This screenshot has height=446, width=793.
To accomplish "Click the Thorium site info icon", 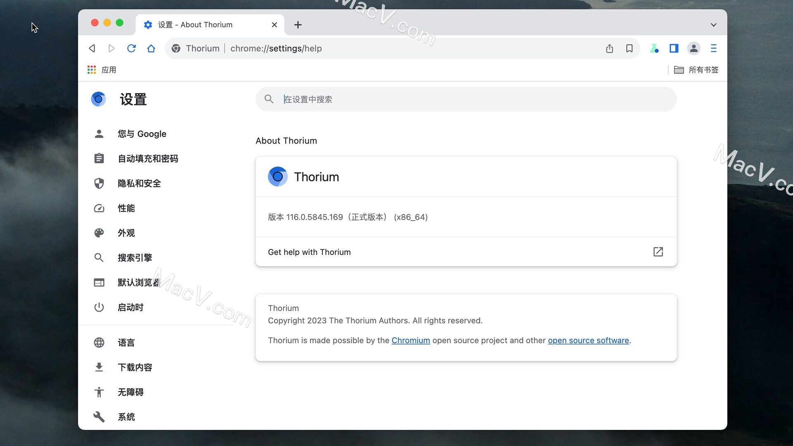I will [x=176, y=48].
